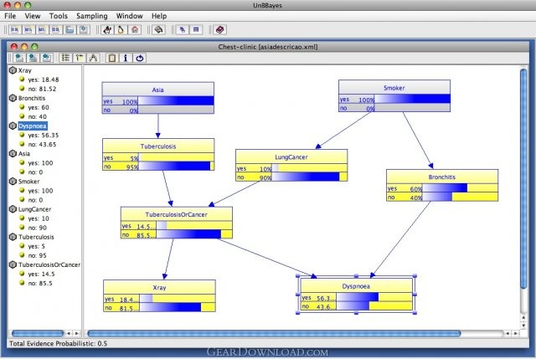Open the Tools menu
This screenshot has height=359, width=536.
tap(59, 16)
